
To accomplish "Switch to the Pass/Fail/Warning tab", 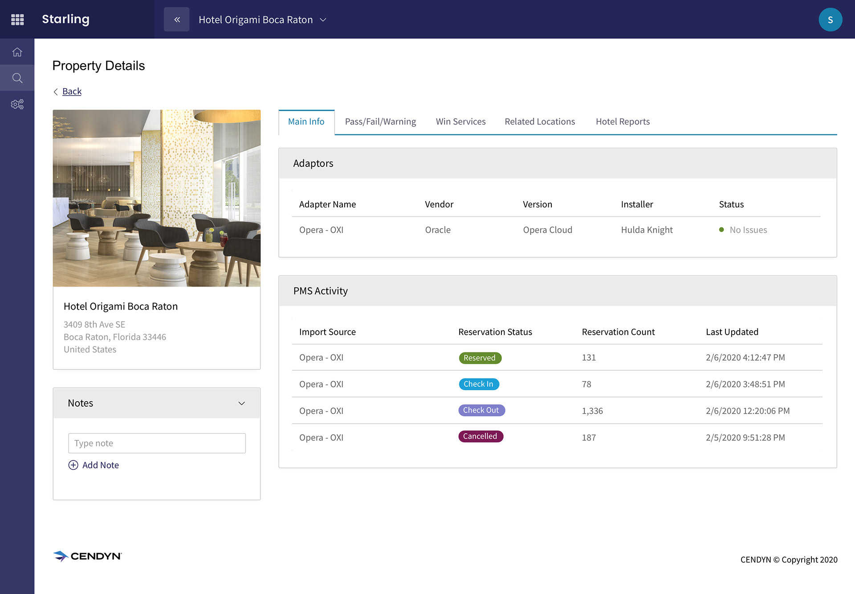I will 380,121.
